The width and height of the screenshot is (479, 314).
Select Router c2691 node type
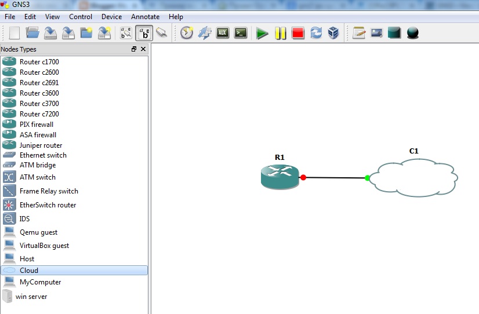(x=74, y=82)
